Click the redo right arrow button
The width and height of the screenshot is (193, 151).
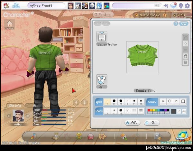coord(106,24)
